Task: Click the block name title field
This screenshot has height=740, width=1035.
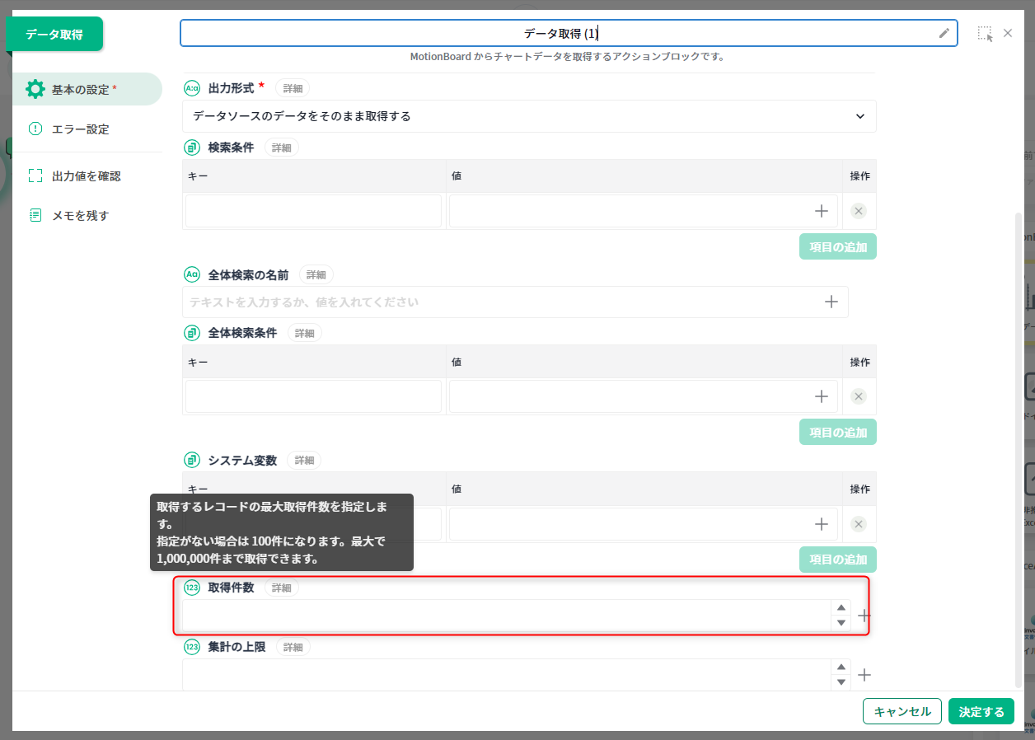Action: 569,33
